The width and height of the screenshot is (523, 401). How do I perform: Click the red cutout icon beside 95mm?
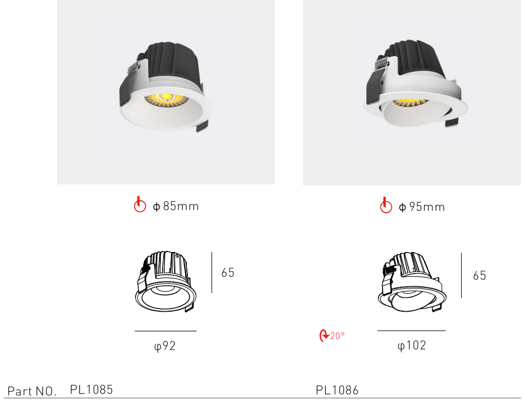[x=386, y=205]
